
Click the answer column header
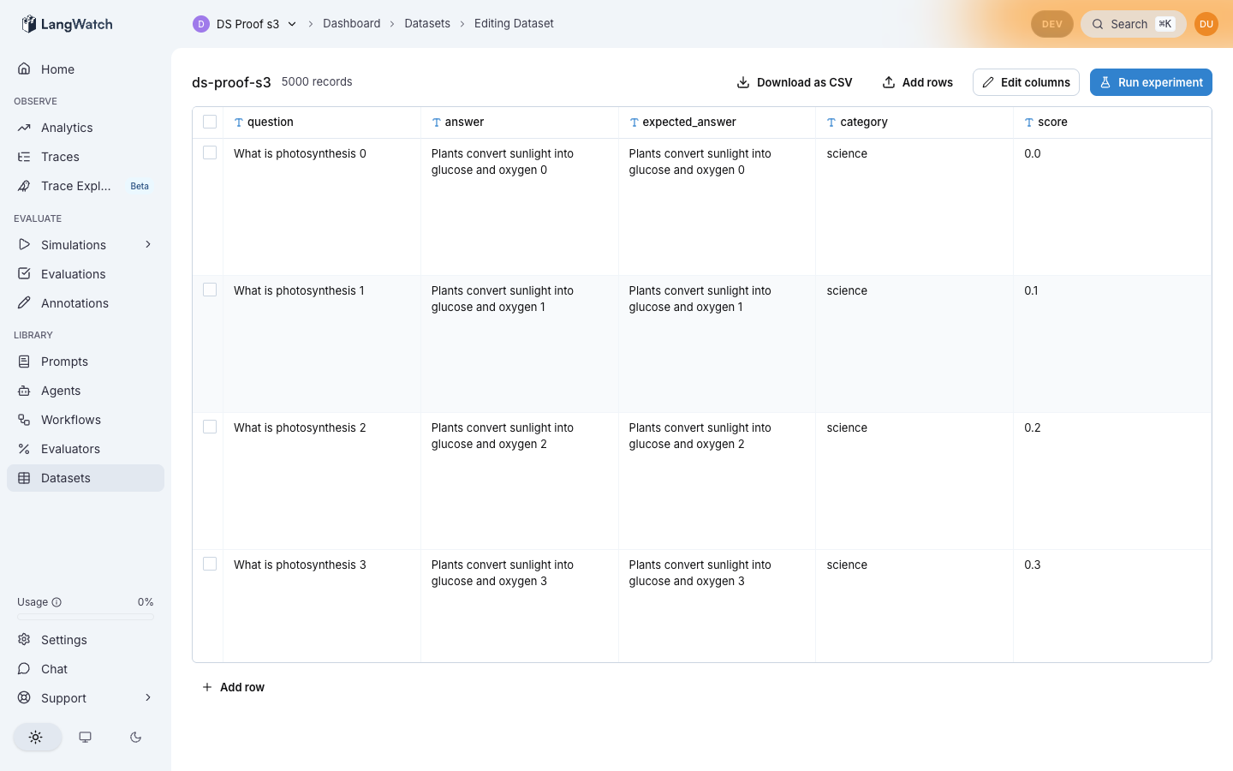click(519, 123)
